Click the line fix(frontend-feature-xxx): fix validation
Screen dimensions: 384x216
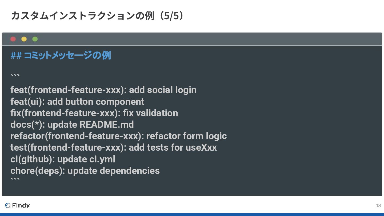pos(94,113)
